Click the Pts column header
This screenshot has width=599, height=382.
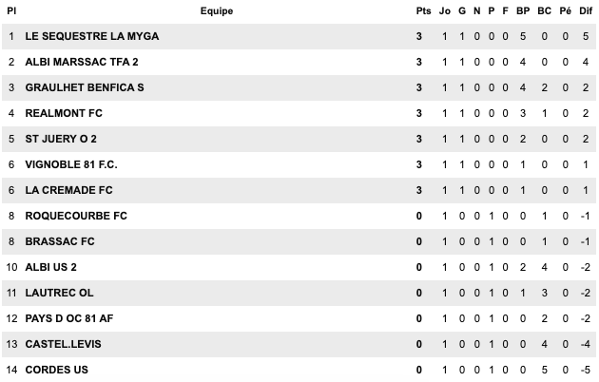point(423,11)
